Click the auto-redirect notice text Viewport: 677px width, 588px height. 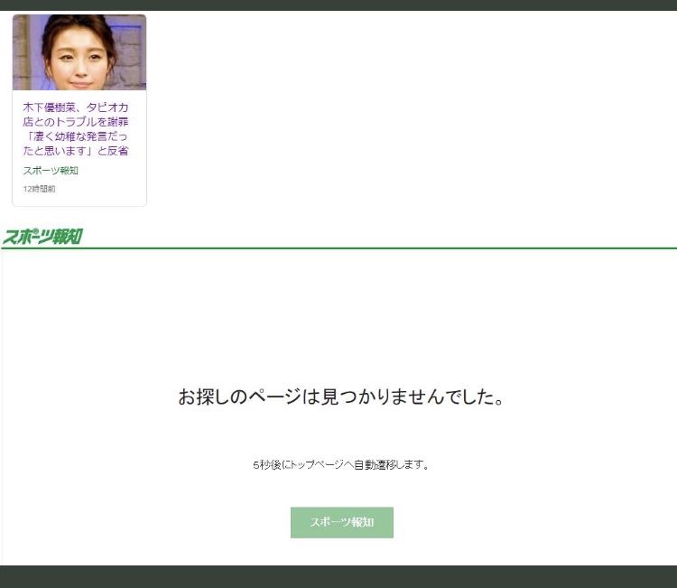(x=340, y=465)
